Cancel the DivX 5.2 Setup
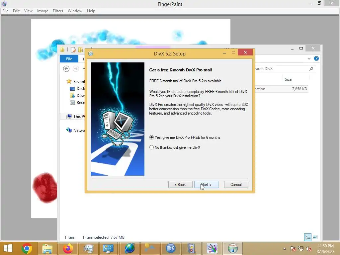Image resolution: width=340 pixels, height=255 pixels. (x=236, y=185)
